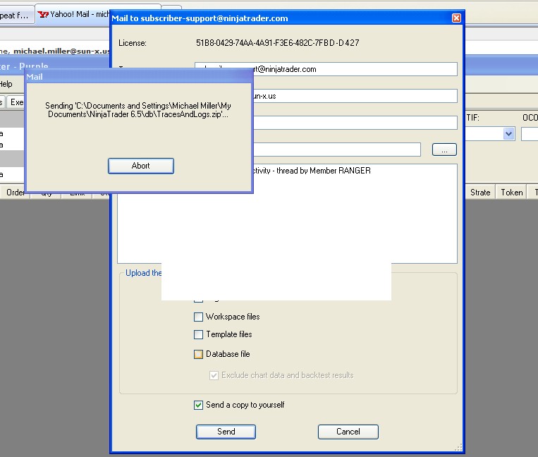This screenshot has height=457, width=538.
Task: Click the Send button
Action: click(x=226, y=432)
